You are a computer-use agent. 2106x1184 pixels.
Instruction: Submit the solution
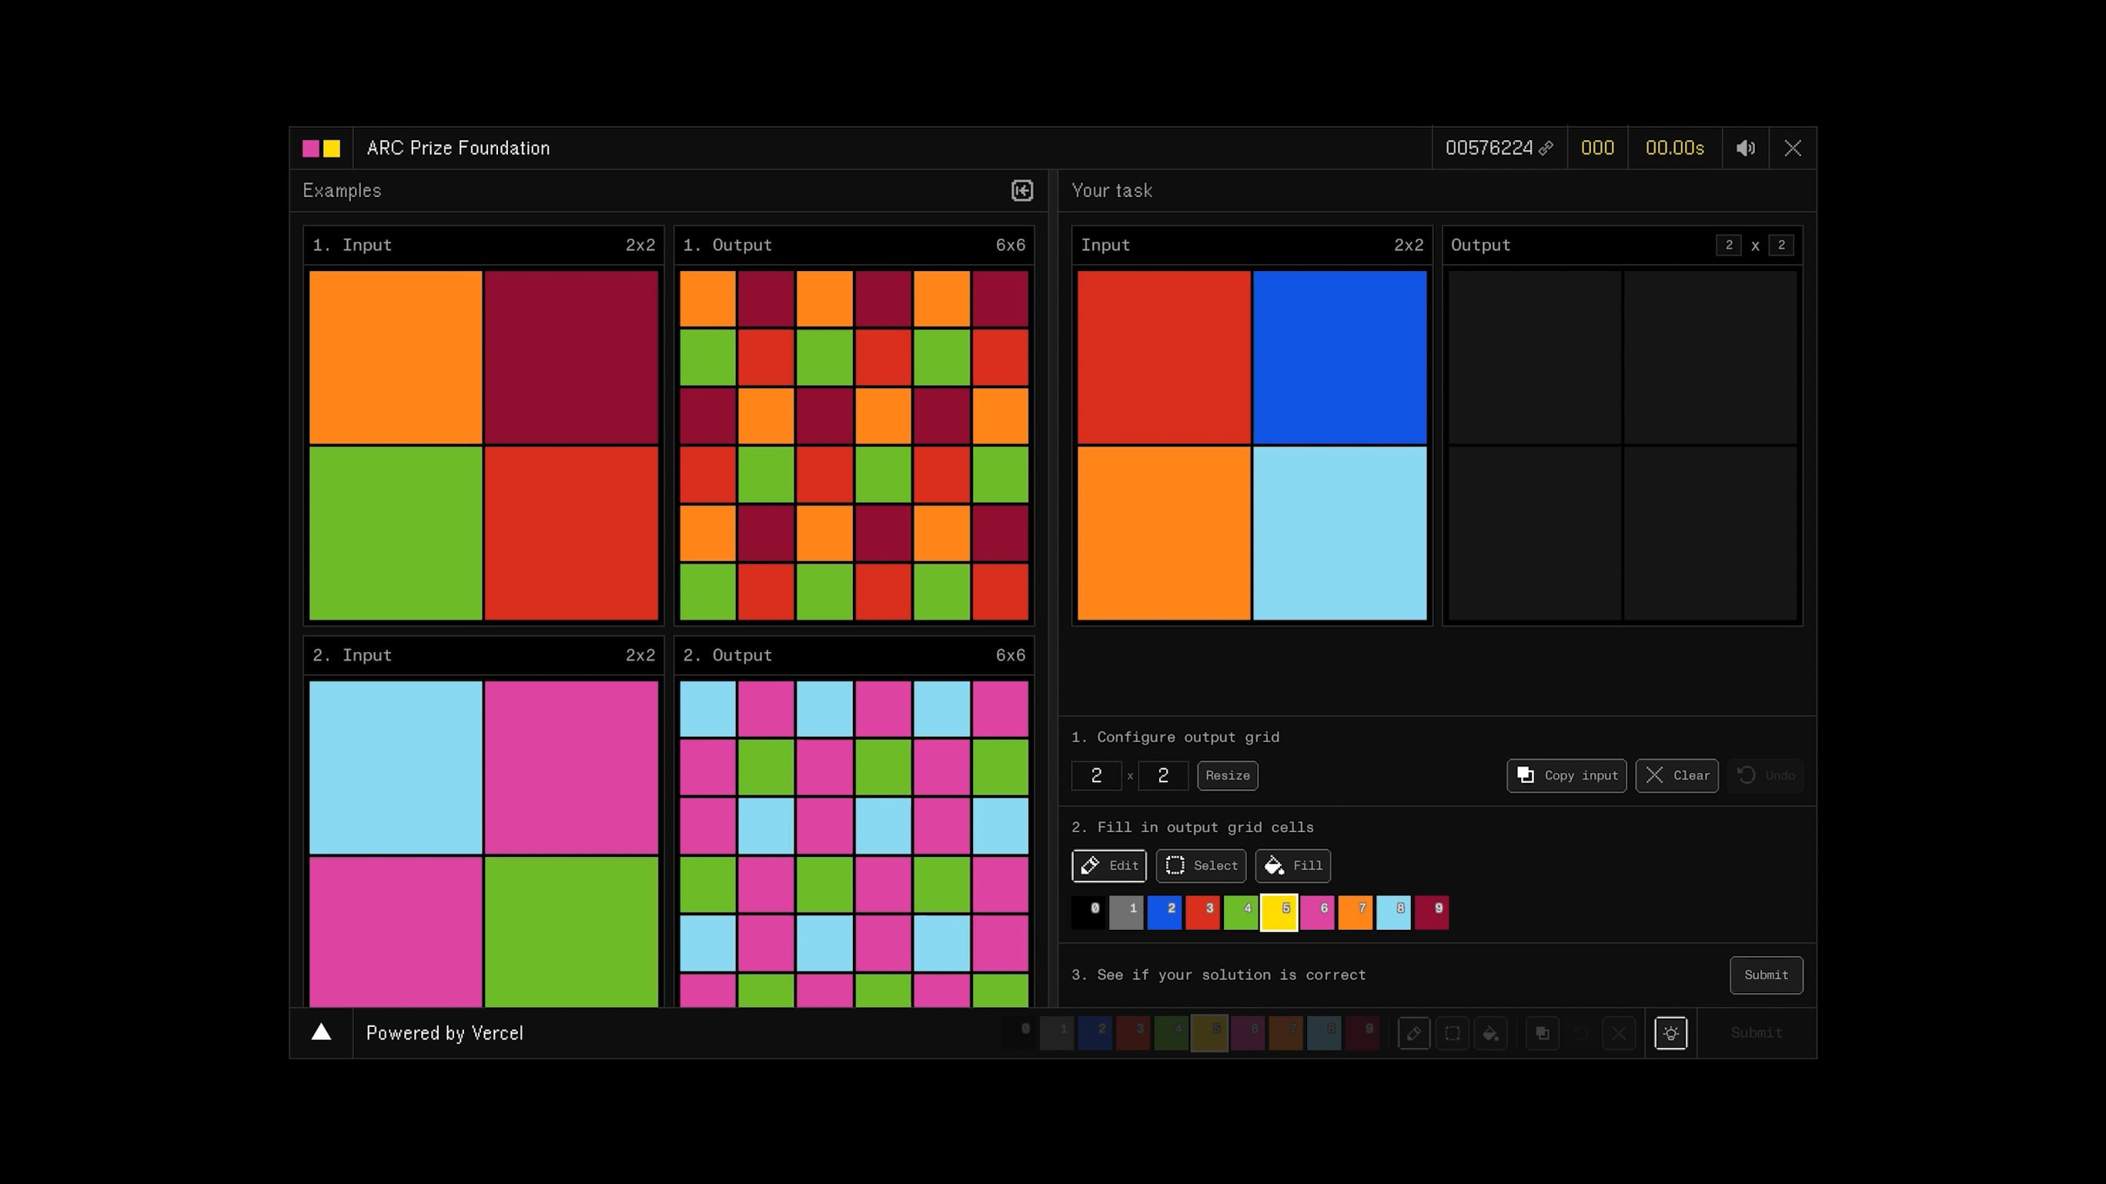1765,975
